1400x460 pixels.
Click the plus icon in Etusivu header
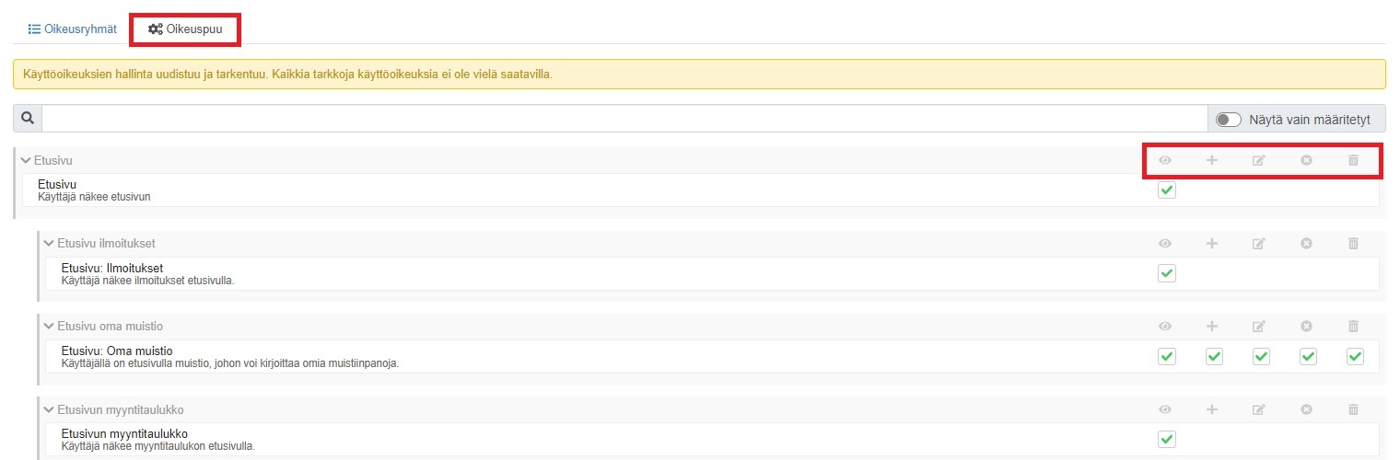(1212, 161)
